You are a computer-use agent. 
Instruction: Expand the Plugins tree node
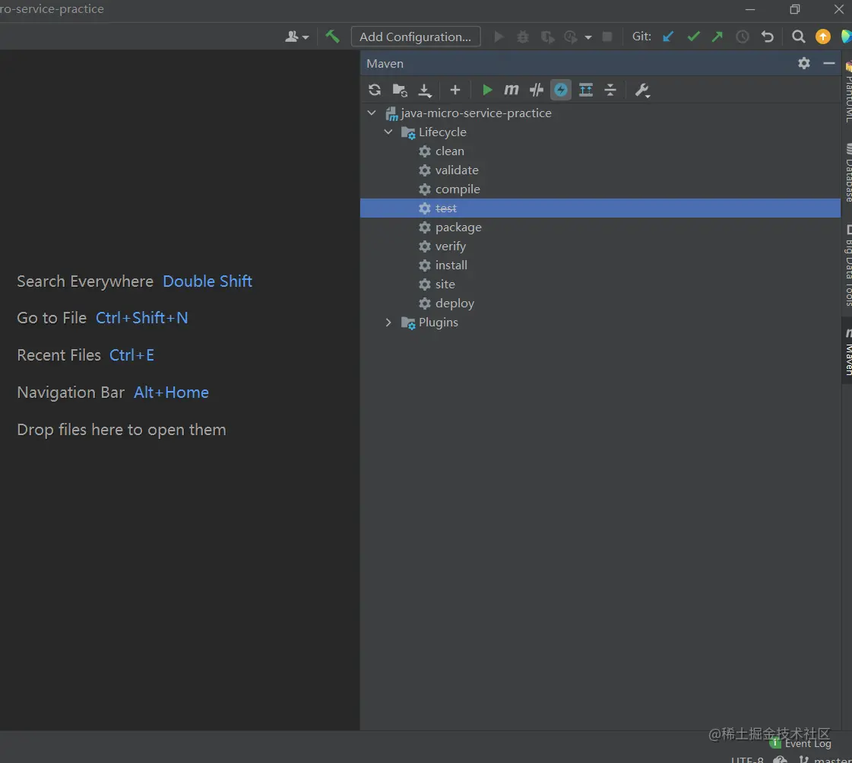coord(388,323)
